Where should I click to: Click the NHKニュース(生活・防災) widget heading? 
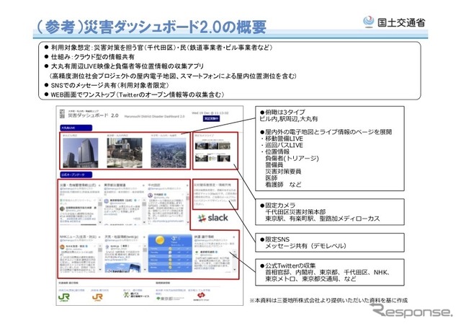[x=78, y=237]
